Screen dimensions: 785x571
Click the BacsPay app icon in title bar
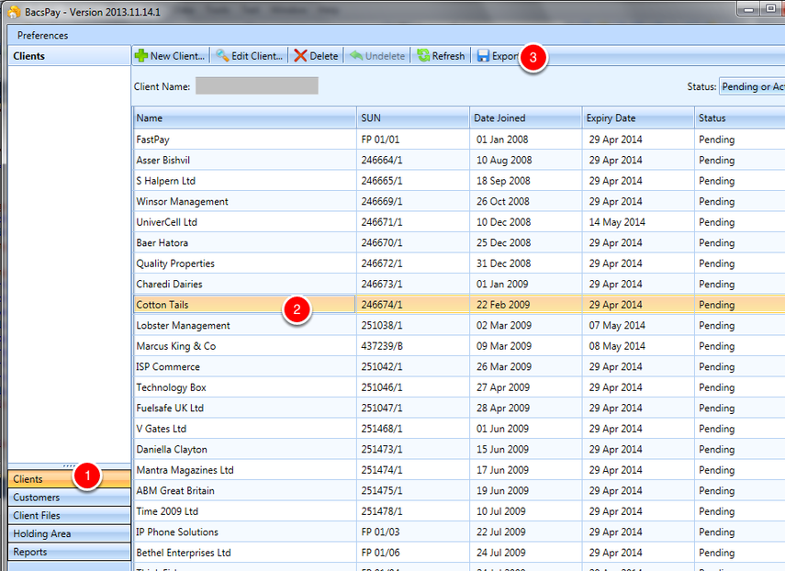[x=14, y=12]
